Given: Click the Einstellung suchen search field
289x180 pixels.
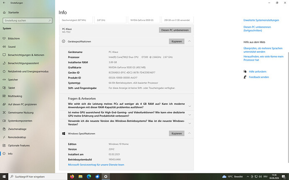Looking at the screenshot, I should (28, 20).
